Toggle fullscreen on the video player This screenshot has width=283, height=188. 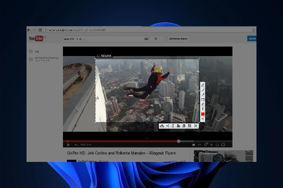coord(229,145)
